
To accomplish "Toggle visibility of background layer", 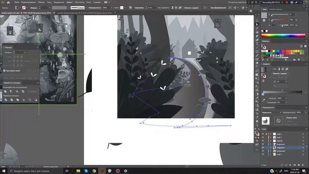I will pos(263,151).
